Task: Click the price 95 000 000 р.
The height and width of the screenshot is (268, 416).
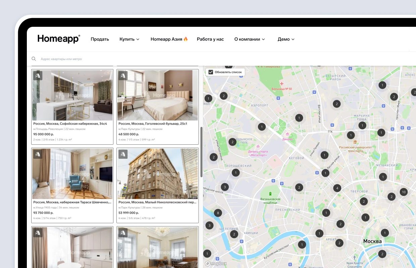Action: pos(44,134)
